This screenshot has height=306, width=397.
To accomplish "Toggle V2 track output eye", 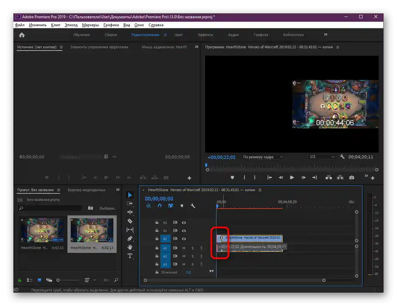I will (184, 231).
